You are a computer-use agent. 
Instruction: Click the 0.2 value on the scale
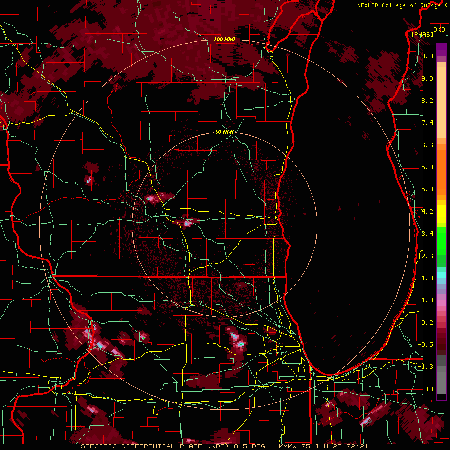(427, 323)
